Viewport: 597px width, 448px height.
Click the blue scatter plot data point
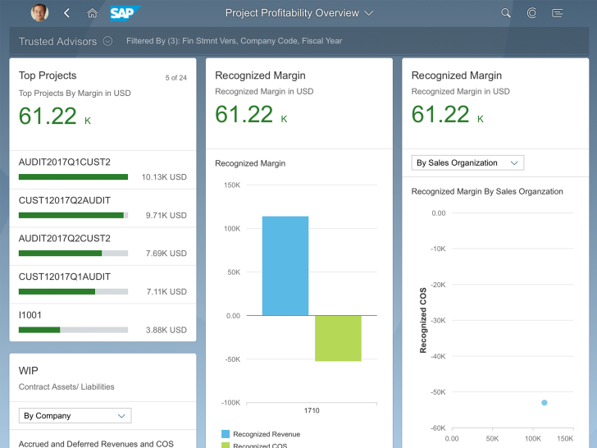544,402
